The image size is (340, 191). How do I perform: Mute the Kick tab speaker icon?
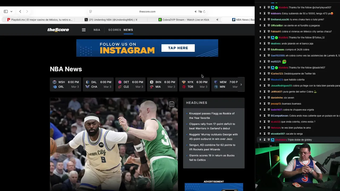coord(217,20)
